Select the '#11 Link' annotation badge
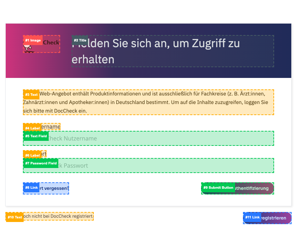 (x=252, y=217)
